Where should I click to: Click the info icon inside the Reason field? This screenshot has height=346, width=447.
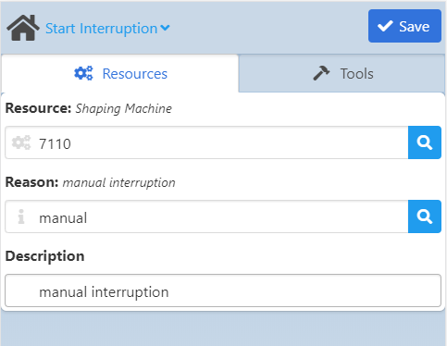pos(21,216)
